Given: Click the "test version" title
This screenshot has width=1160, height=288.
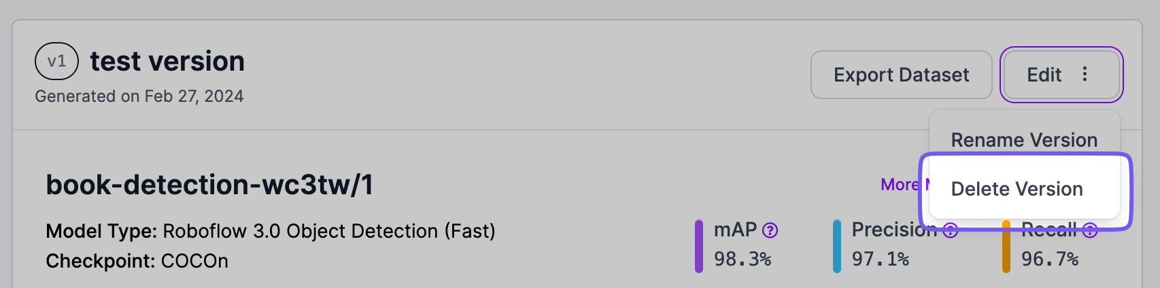Looking at the screenshot, I should [x=167, y=61].
